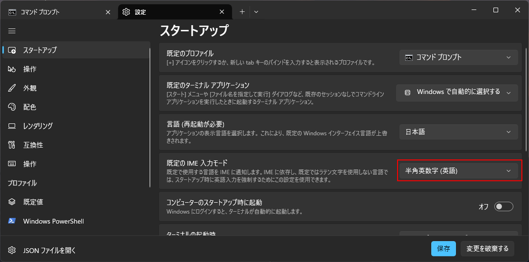Open 操作 settings with mouse pointer icon
The width and height of the screenshot is (529, 262).
click(x=29, y=69)
